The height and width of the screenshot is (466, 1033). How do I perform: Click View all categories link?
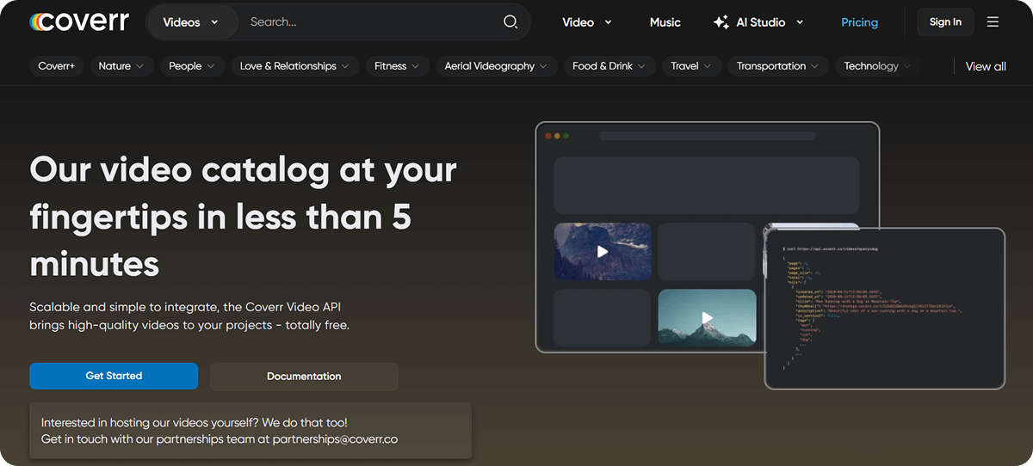pyautogui.click(x=986, y=66)
